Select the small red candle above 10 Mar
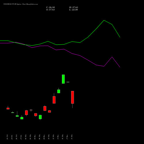 pos(50,111)
